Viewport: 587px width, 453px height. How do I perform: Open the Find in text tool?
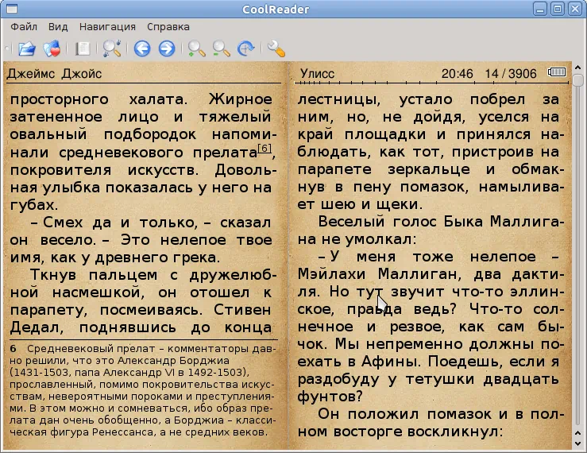(111, 48)
